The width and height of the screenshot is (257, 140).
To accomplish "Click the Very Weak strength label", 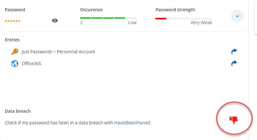I will coord(201,23).
